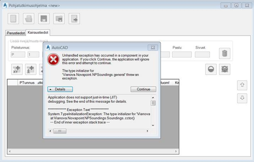Click the add row below icon
Viewport: 254px width, 162px height.
(x=31, y=69)
